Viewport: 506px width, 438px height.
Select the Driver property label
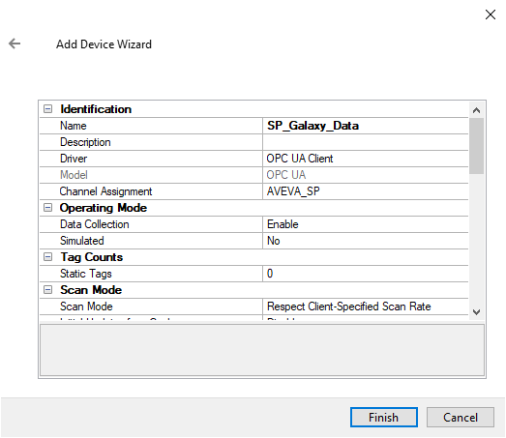point(74,159)
